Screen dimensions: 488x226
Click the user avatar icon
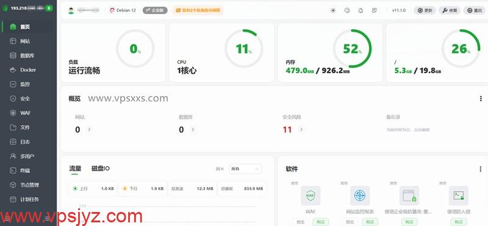pyautogui.click(x=71, y=10)
